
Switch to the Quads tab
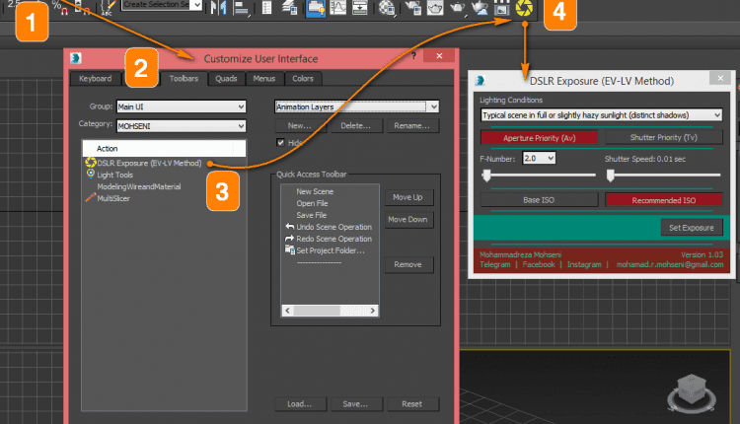(x=226, y=79)
